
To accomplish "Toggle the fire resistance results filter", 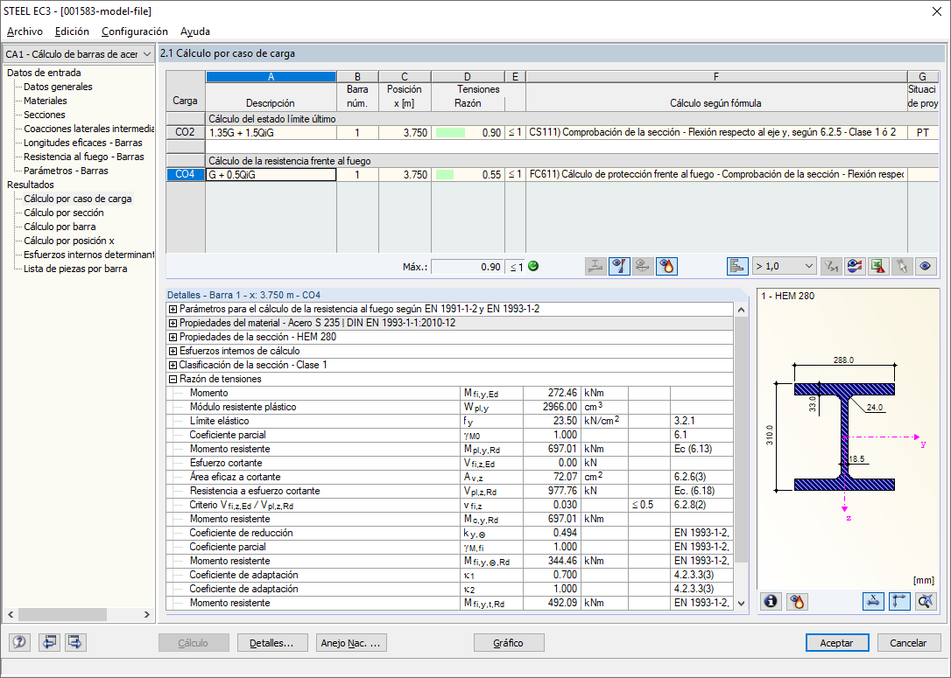I will (666, 266).
